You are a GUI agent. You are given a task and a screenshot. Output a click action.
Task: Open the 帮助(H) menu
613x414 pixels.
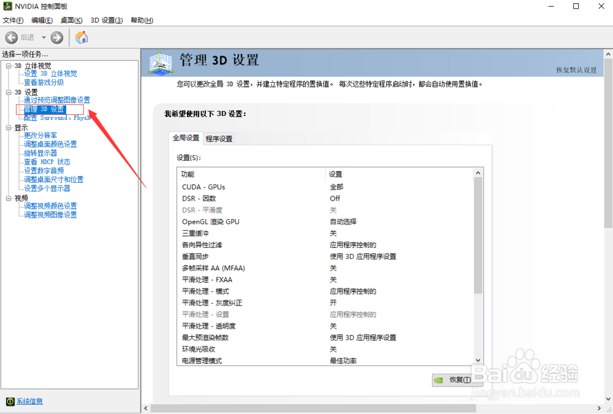[142, 20]
